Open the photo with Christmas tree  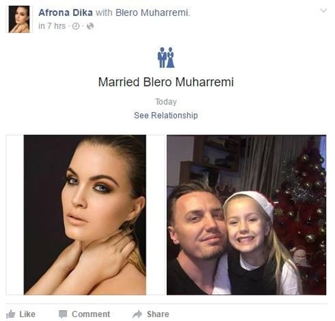tap(246, 215)
